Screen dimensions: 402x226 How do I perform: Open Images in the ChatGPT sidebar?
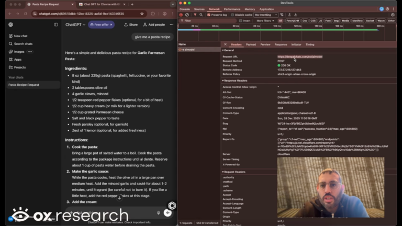pos(20,51)
